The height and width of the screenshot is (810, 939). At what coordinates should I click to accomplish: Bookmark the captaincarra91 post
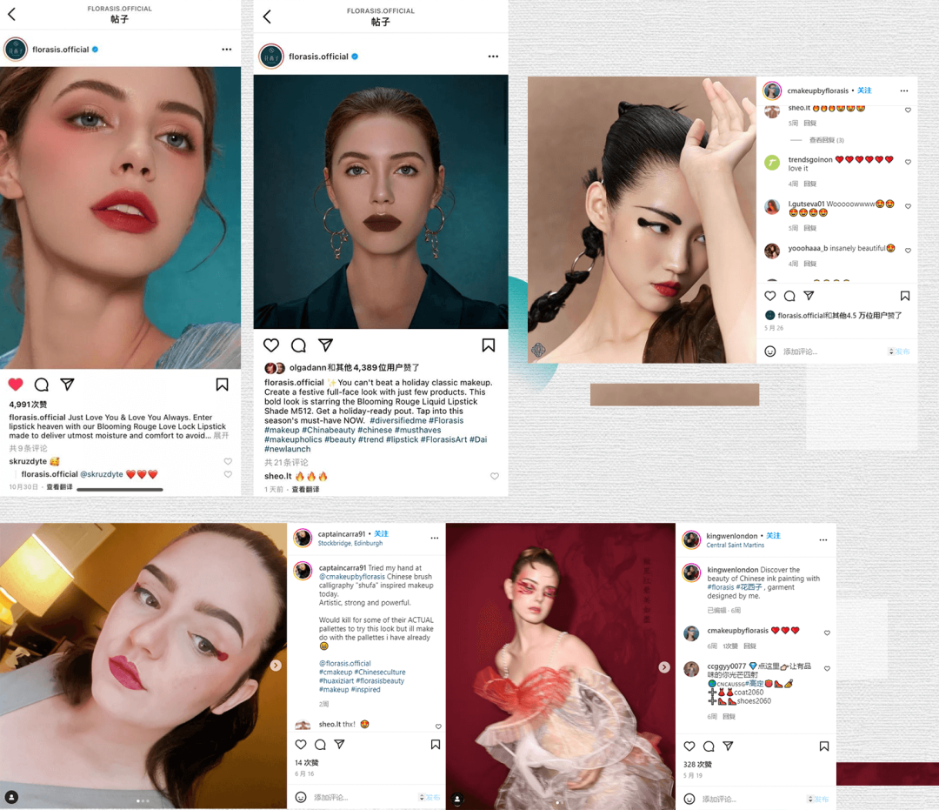coord(436,744)
